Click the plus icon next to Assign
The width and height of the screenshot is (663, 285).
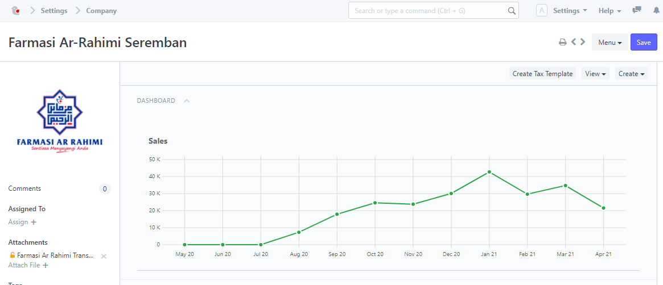click(x=34, y=222)
